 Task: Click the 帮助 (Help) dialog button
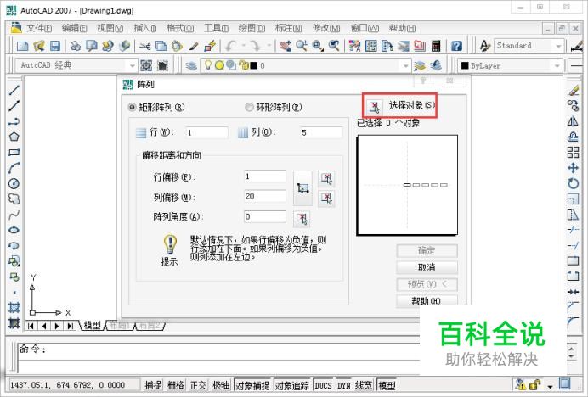pos(427,301)
